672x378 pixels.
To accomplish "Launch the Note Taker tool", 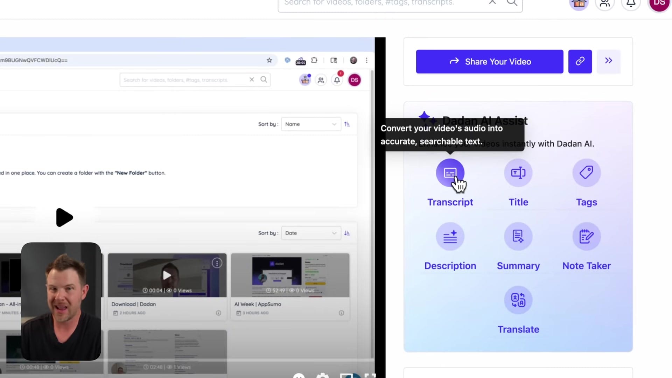I will (x=587, y=237).
